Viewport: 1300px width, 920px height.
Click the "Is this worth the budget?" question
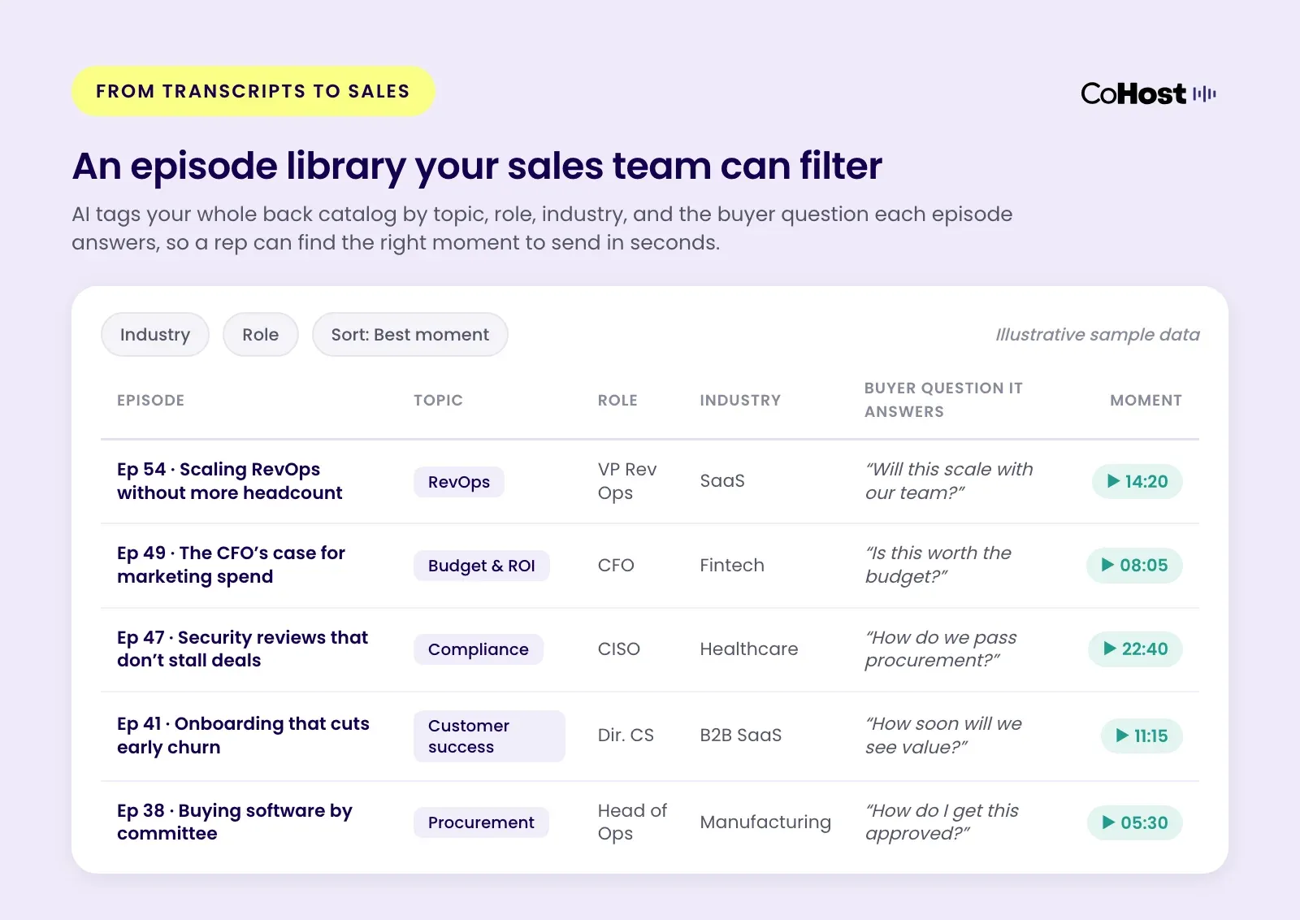tap(938, 565)
